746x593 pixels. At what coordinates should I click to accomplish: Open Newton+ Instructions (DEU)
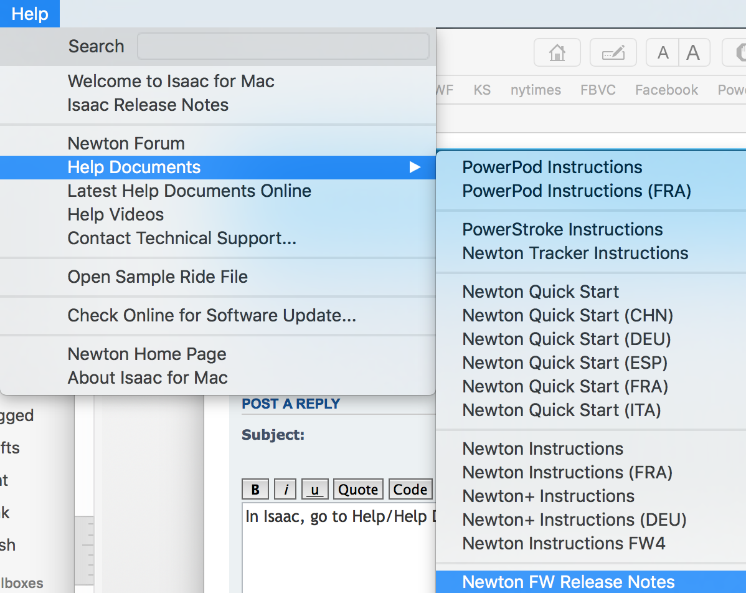[x=591, y=519]
